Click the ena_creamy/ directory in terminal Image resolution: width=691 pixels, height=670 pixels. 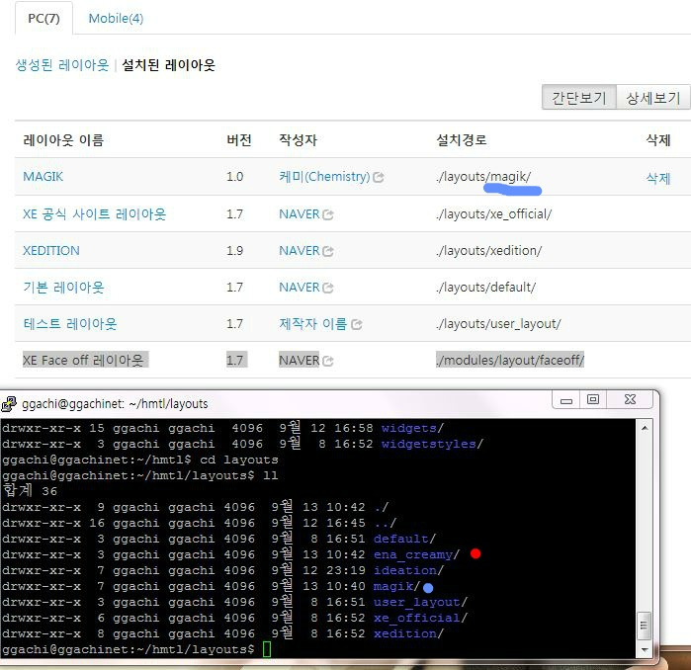point(416,554)
